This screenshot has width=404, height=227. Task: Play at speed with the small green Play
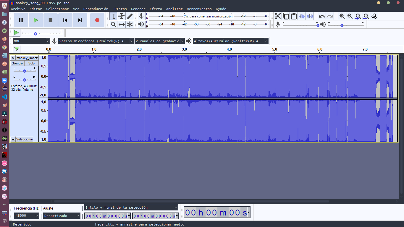[x=16, y=33]
